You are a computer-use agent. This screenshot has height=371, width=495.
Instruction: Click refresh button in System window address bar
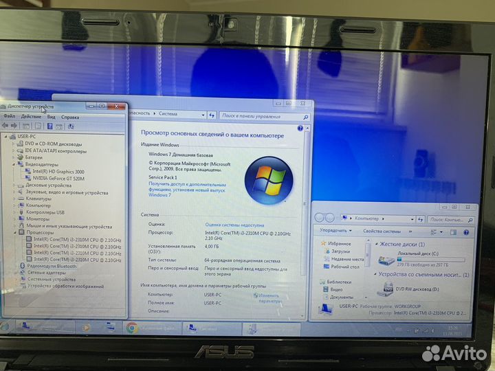[212, 116]
